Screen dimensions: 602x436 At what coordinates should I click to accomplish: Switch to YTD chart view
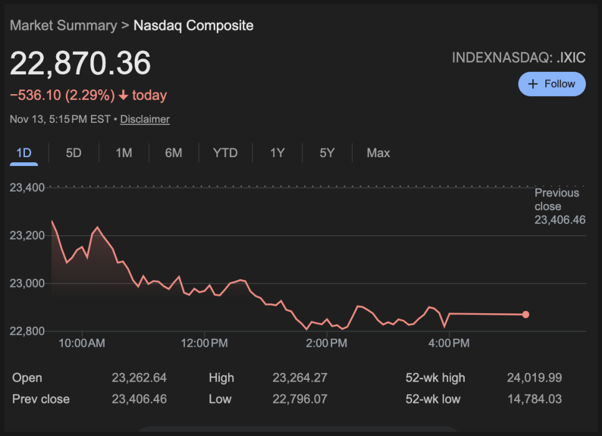(225, 153)
